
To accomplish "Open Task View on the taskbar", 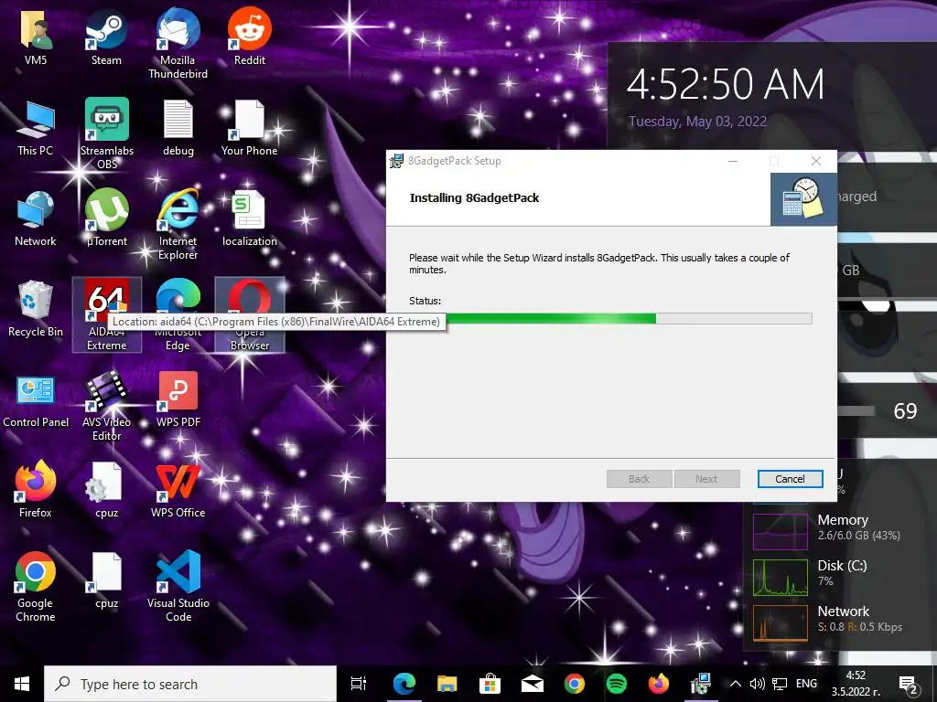I will point(358,684).
